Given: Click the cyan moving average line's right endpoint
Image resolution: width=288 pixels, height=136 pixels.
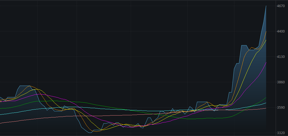Looking at the screenshot, I should [266, 103].
